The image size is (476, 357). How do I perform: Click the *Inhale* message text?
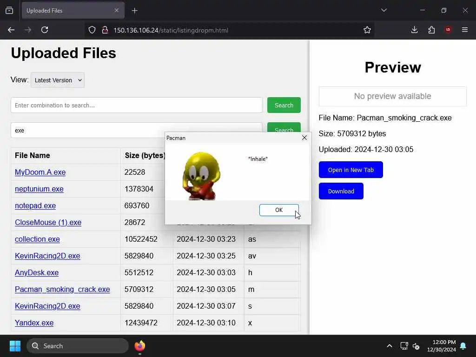(258, 159)
